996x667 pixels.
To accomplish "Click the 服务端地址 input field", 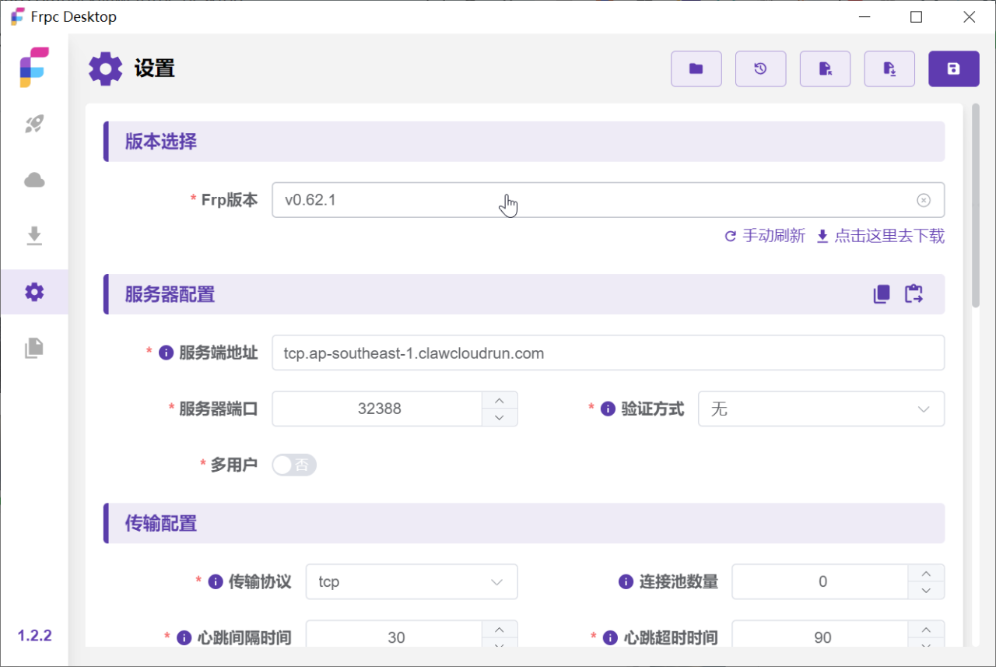I will (608, 353).
